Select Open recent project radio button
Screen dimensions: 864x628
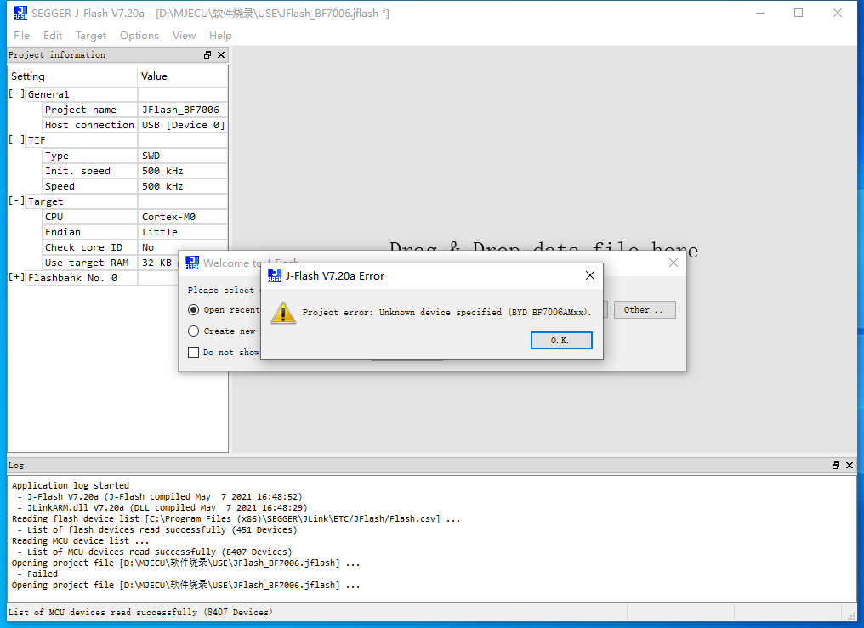(193, 310)
